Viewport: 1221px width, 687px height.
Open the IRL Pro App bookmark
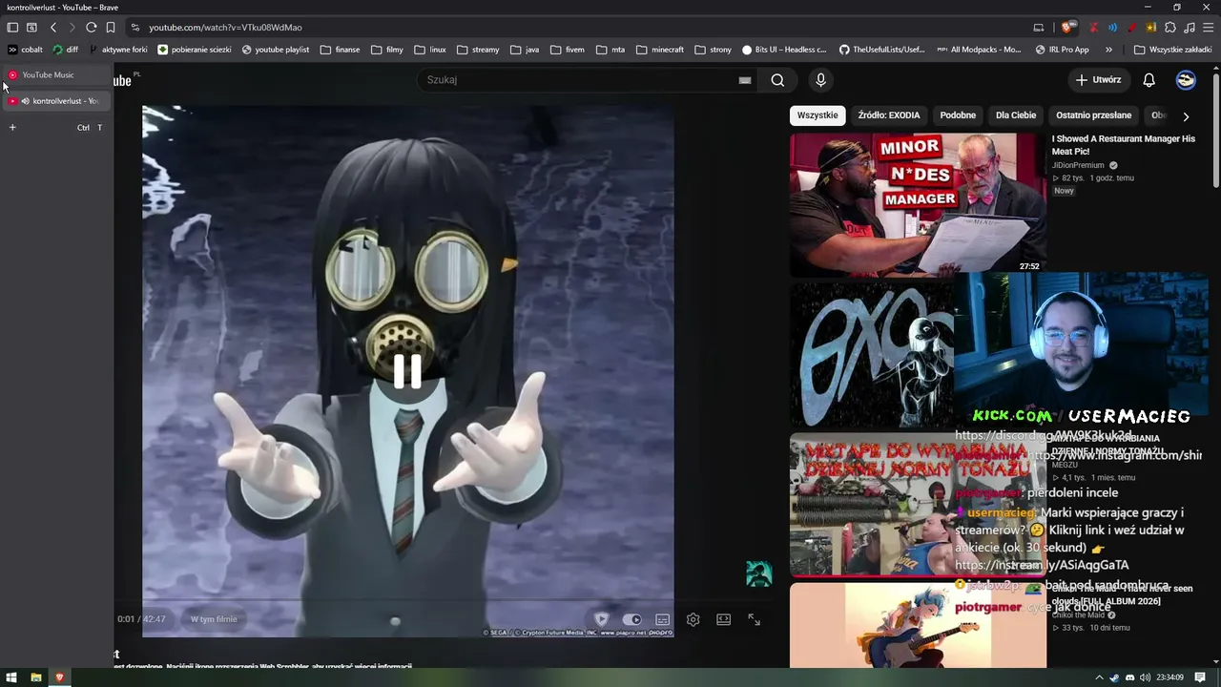[1063, 50]
